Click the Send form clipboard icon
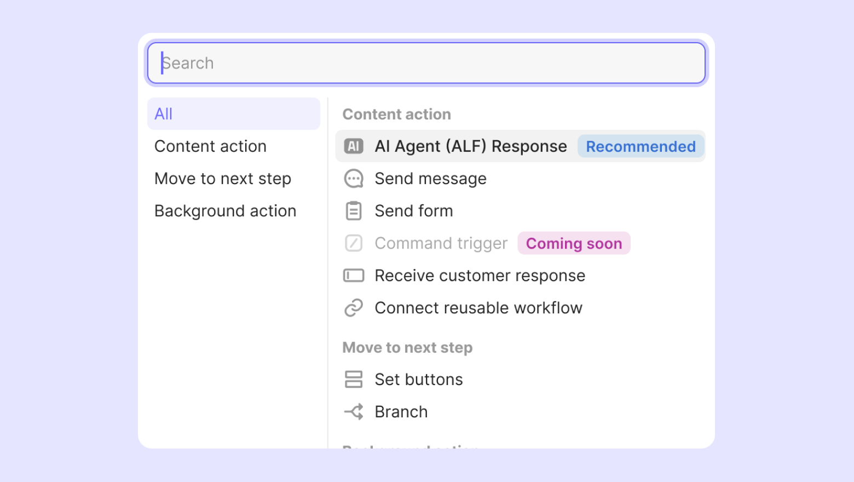This screenshot has height=482, width=854. pos(354,211)
